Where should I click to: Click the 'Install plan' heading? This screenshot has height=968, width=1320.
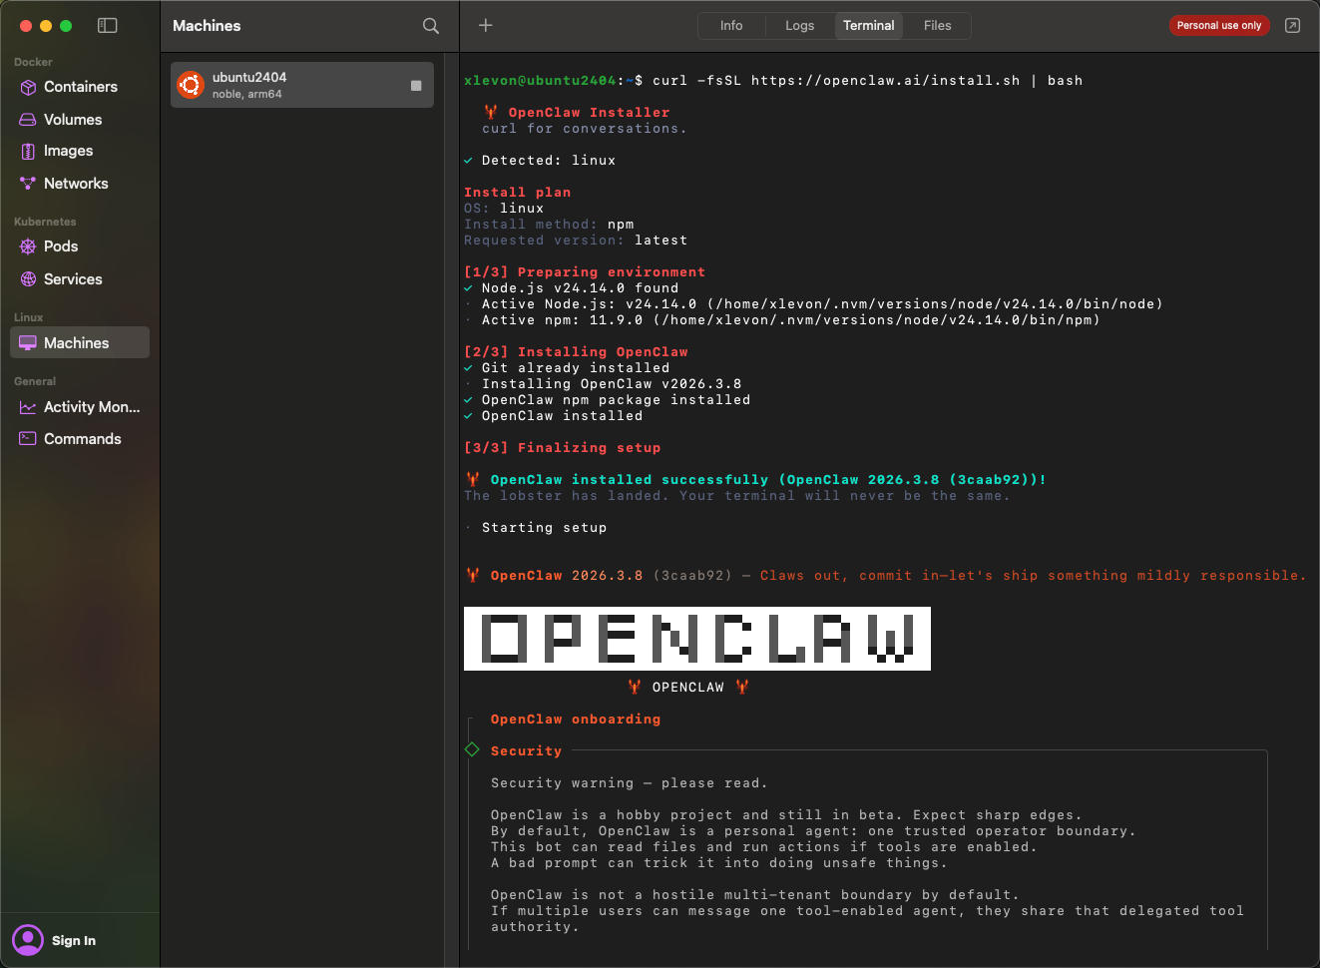pyautogui.click(x=518, y=193)
